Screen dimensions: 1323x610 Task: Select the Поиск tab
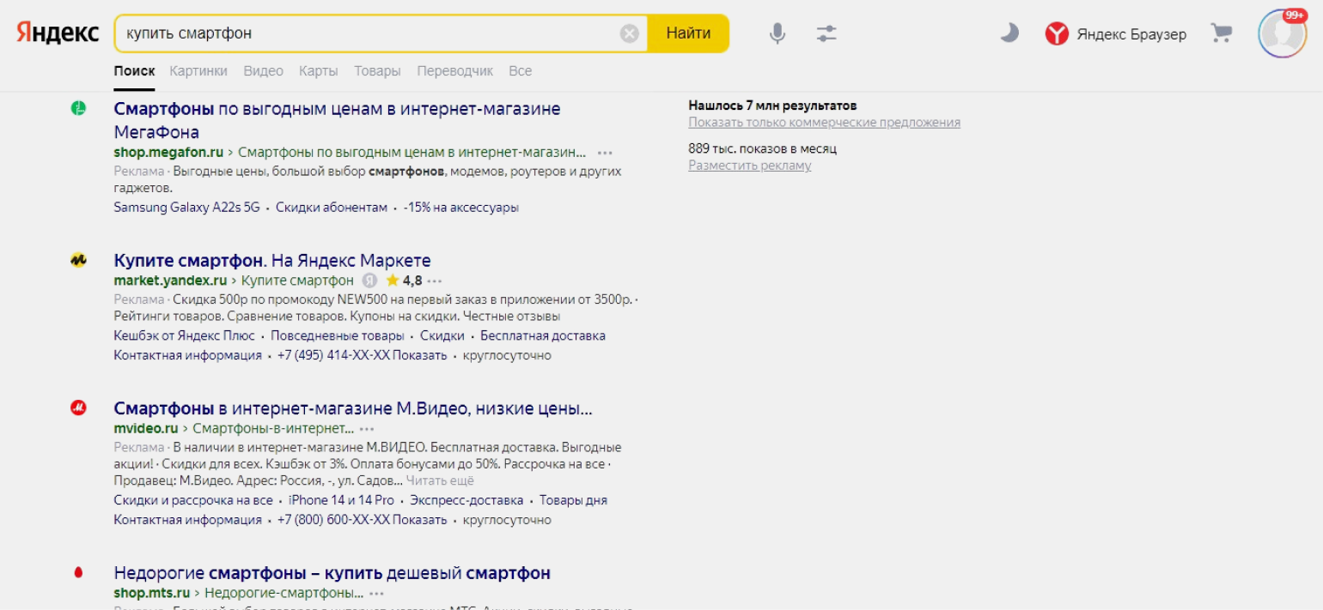tap(134, 71)
